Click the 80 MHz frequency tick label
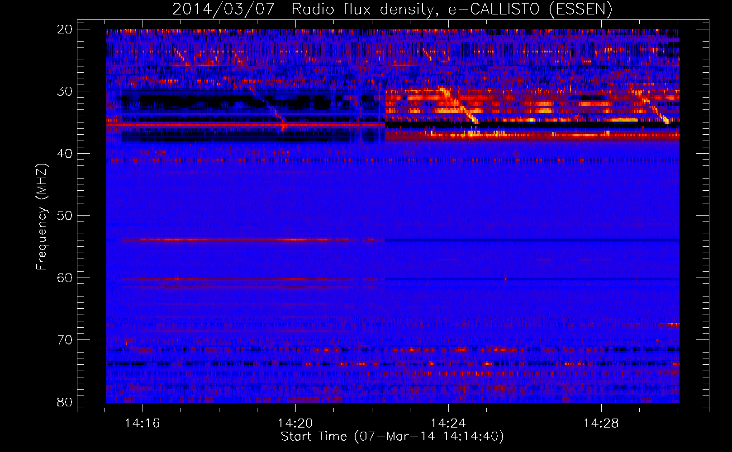Screen dimensions: 732x452 click(x=65, y=402)
